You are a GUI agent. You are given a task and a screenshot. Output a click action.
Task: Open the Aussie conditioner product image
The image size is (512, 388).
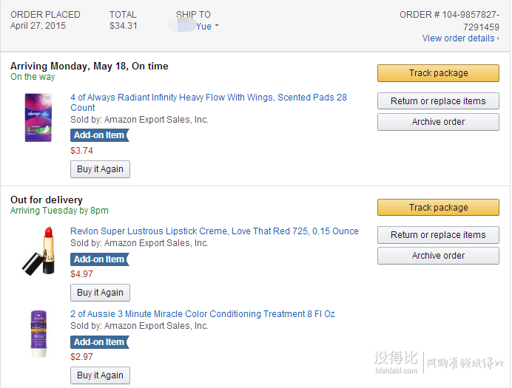click(38, 333)
